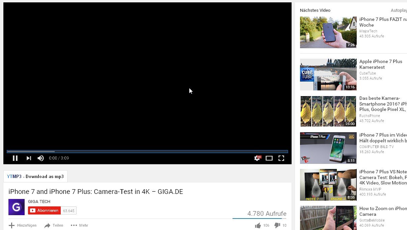
Task: Click the 63.645 subscriber count
Action: pyautogui.click(x=69, y=210)
